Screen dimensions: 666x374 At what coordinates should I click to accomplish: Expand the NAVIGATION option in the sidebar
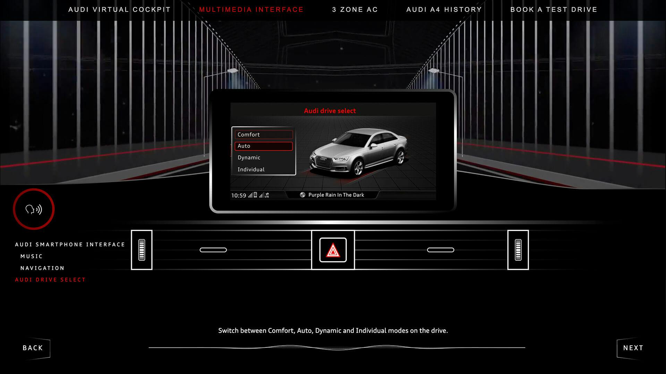pyautogui.click(x=42, y=268)
